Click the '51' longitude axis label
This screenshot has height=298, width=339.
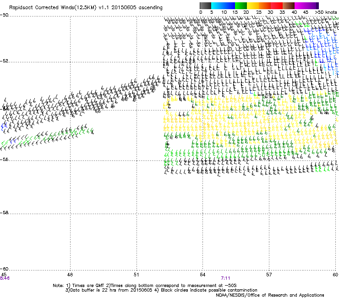pos(136,275)
